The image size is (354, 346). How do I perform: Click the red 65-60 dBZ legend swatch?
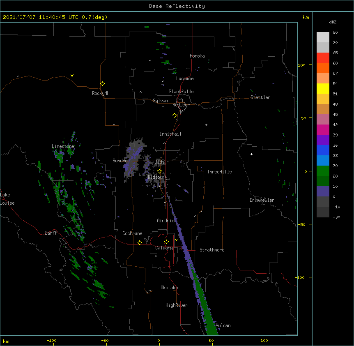click(x=323, y=58)
